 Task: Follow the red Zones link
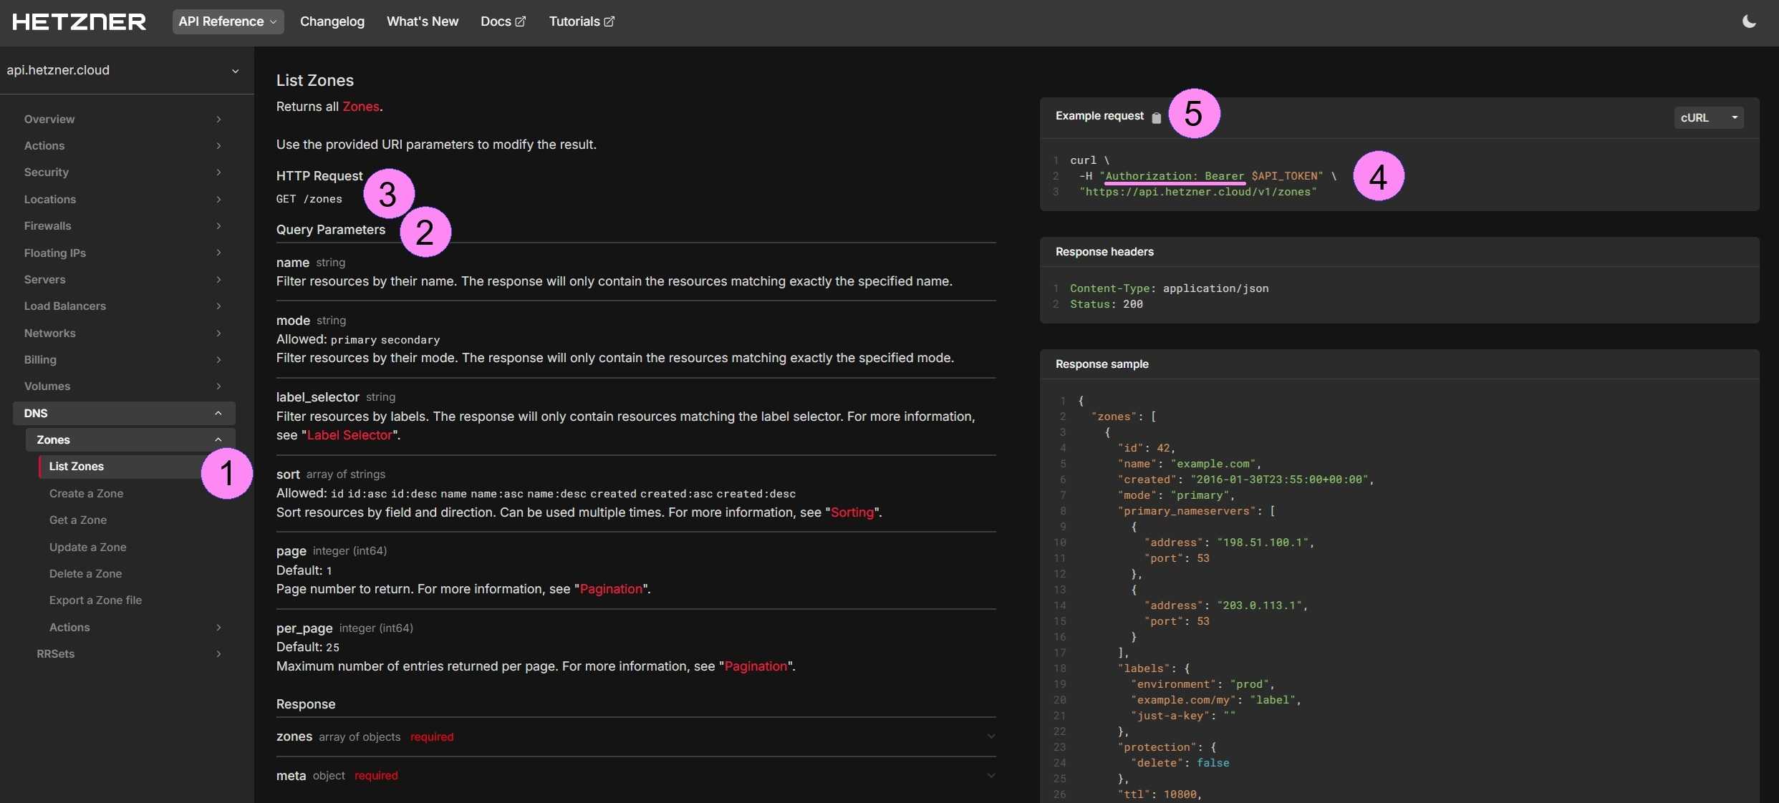360,107
